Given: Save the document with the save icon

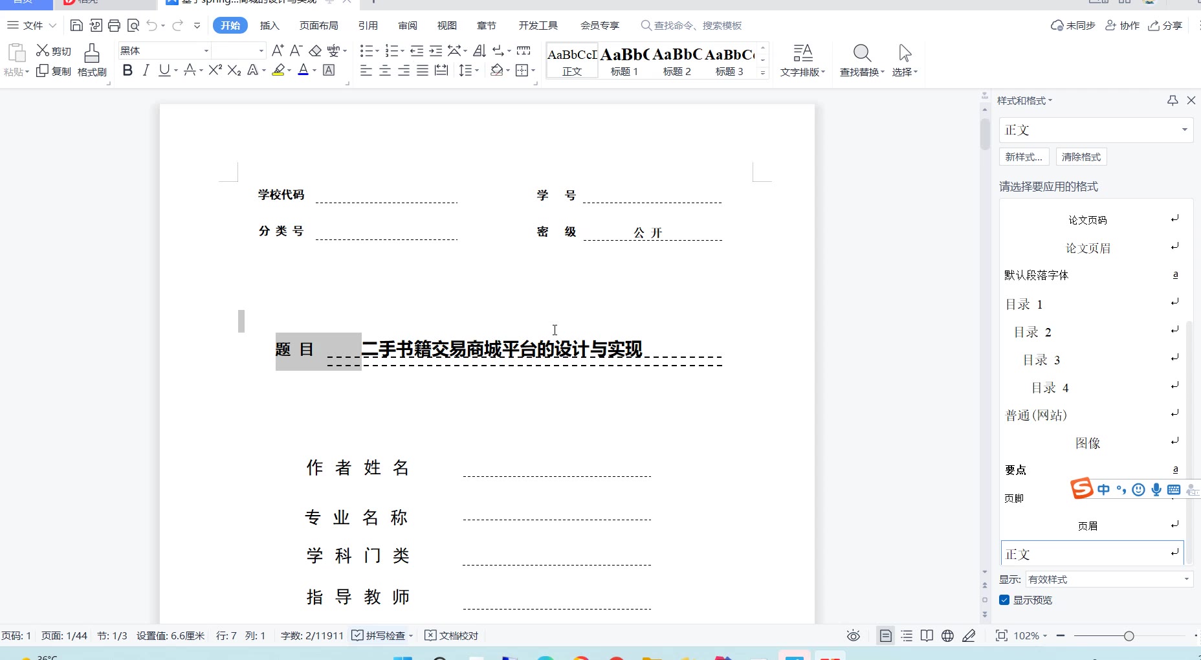Looking at the screenshot, I should pos(76,25).
